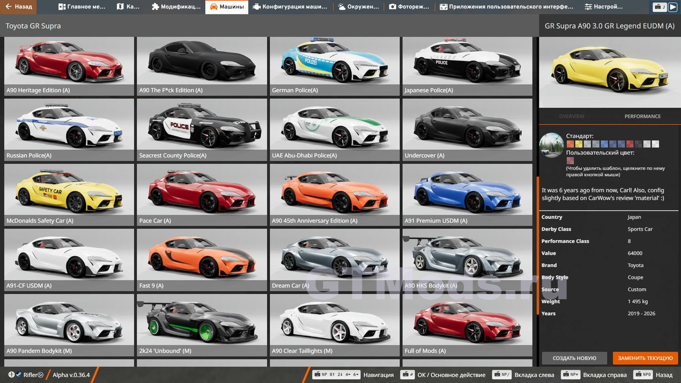Click the Steam account Rifler entry
The height and width of the screenshot is (383, 681).
[30, 375]
